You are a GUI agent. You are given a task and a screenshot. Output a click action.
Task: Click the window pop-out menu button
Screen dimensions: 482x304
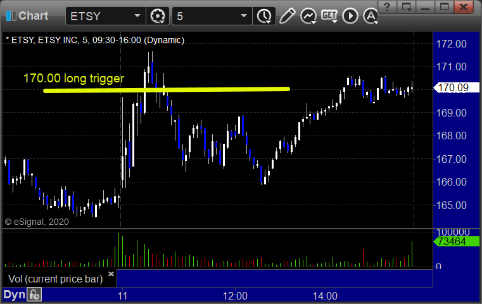coord(407,6)
